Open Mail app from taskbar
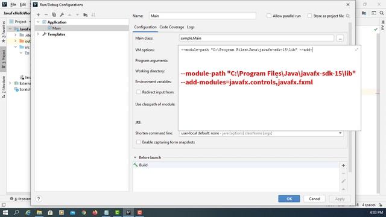 tap(72, 212)
